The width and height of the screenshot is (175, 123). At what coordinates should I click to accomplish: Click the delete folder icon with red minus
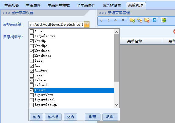pyautogui.click(x=147, y=20)
